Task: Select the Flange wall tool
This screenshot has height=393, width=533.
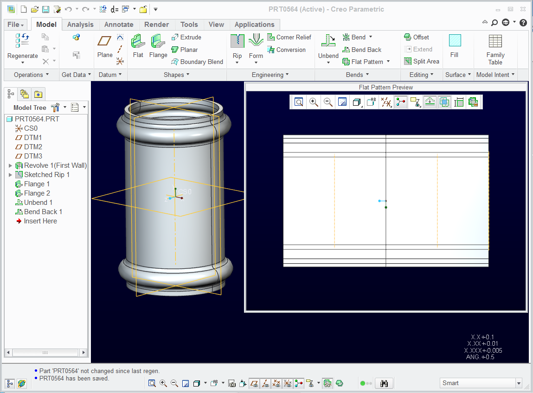Action: [158, 46]
